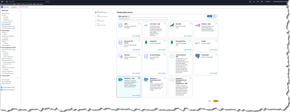The height and width of the screenshot is (112, 290).
Task: Click the Cancel link
Action: [x=210, y=101]
